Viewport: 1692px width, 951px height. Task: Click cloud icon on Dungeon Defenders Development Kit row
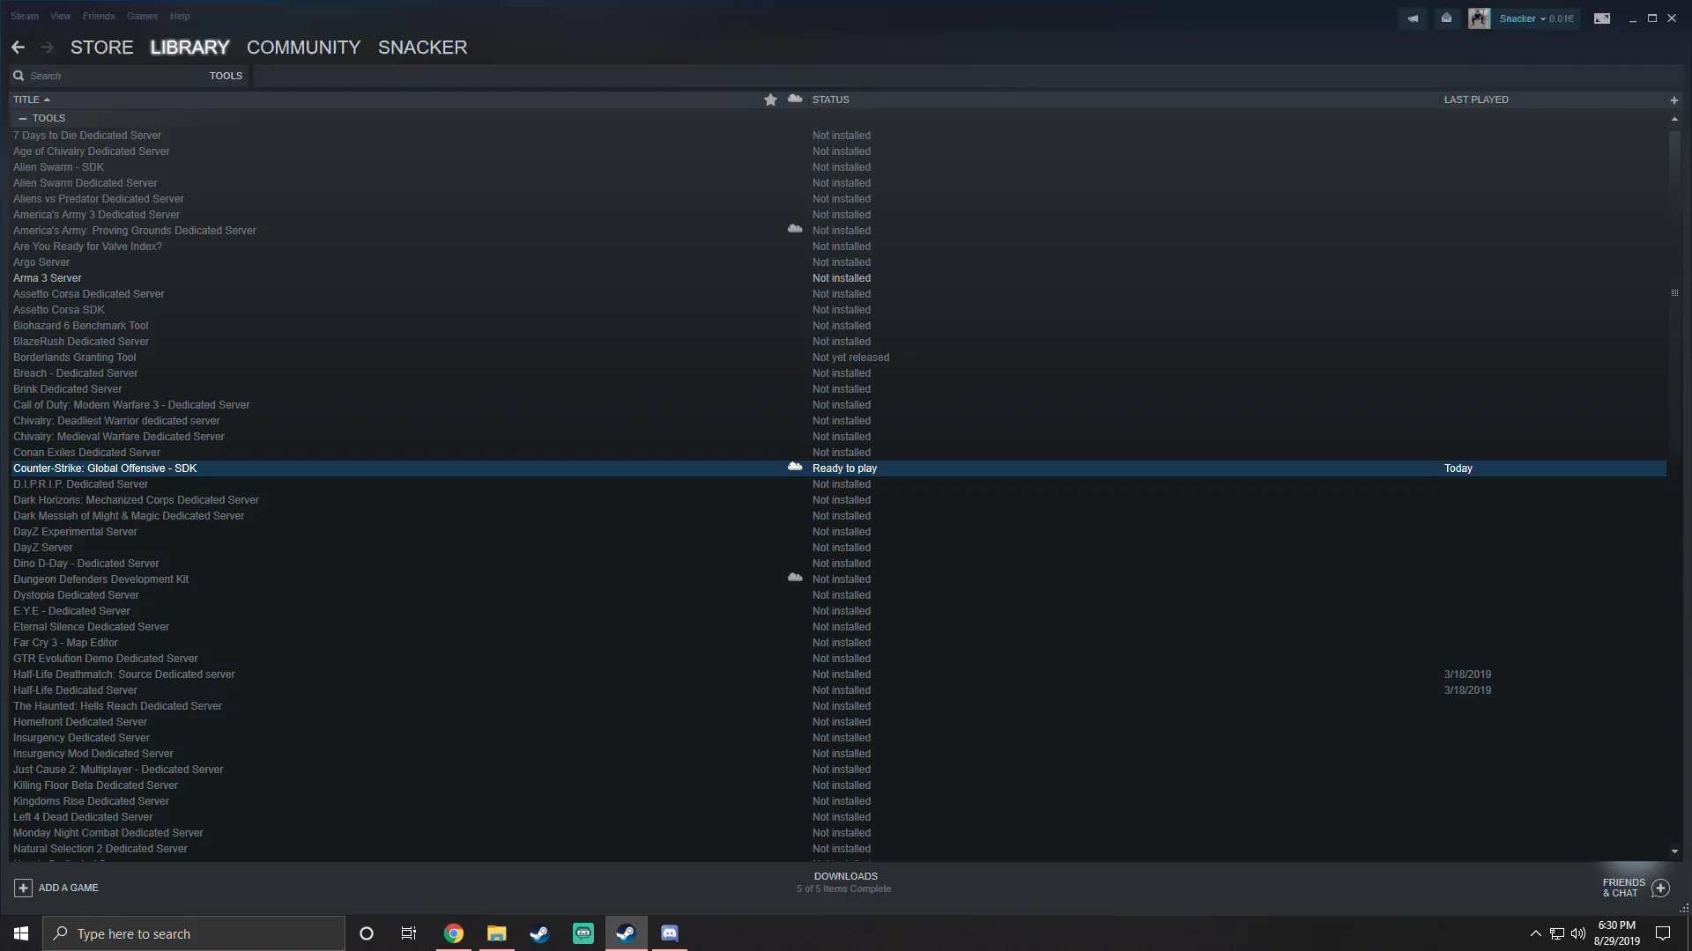click(x=795, y=578)
